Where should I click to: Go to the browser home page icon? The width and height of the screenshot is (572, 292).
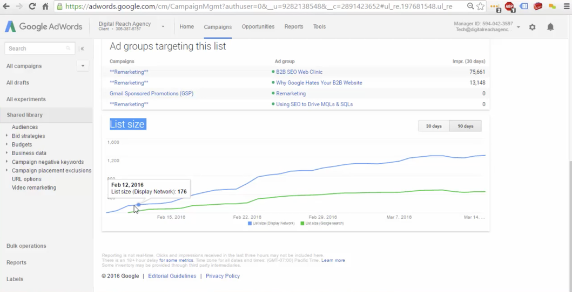(45, 6)
